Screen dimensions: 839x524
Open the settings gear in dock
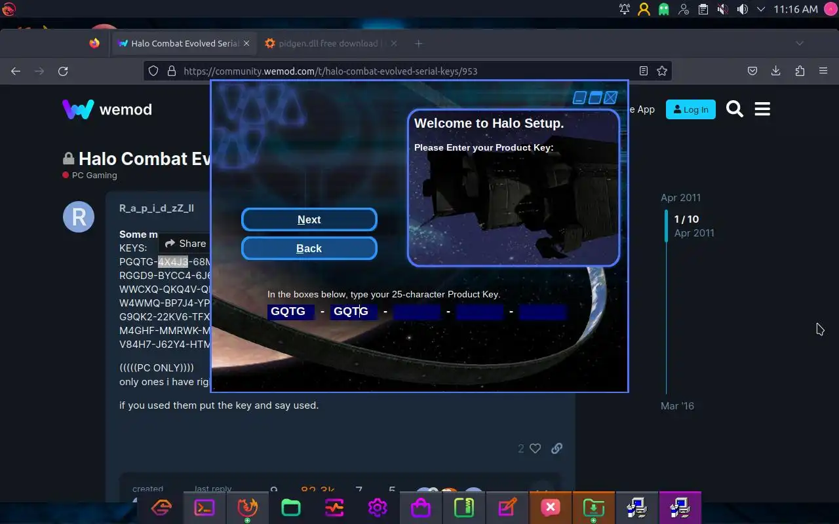[x=378, y=508]
